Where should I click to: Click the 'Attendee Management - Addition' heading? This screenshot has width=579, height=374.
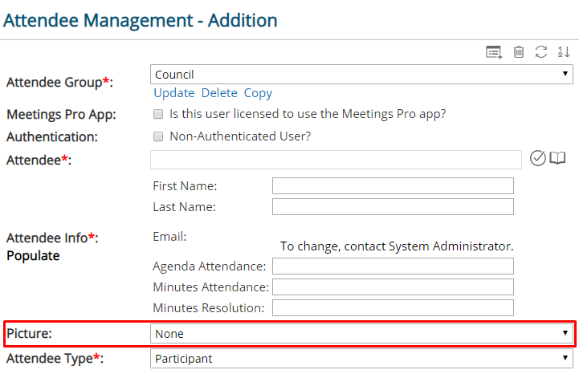[141, 20]
